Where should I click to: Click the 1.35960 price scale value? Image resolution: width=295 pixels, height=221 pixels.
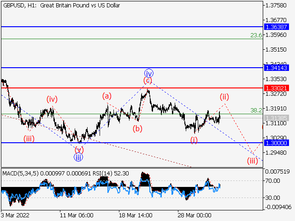coord(276,35)
